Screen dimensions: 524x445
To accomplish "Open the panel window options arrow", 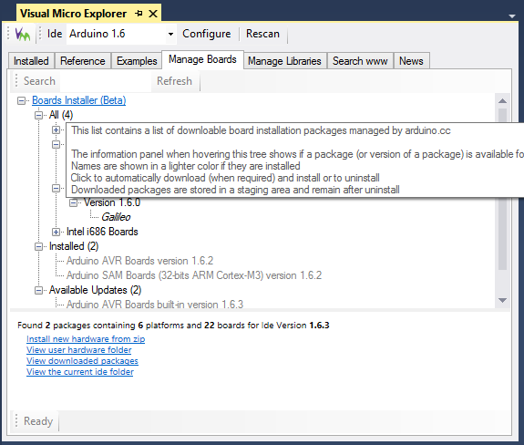I will pyautogui.click(x=511, y=16).
